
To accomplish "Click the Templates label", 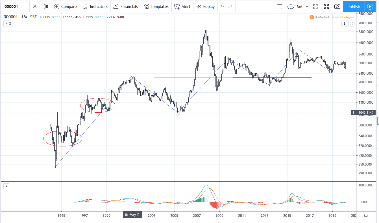I will (160, 6).
